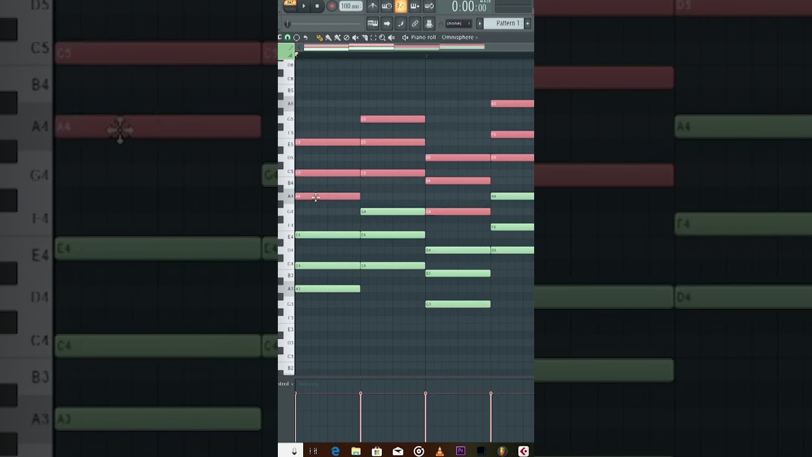Open File Explorer from the taskbar
Screen dimensions: 812x457
point(356,451)
